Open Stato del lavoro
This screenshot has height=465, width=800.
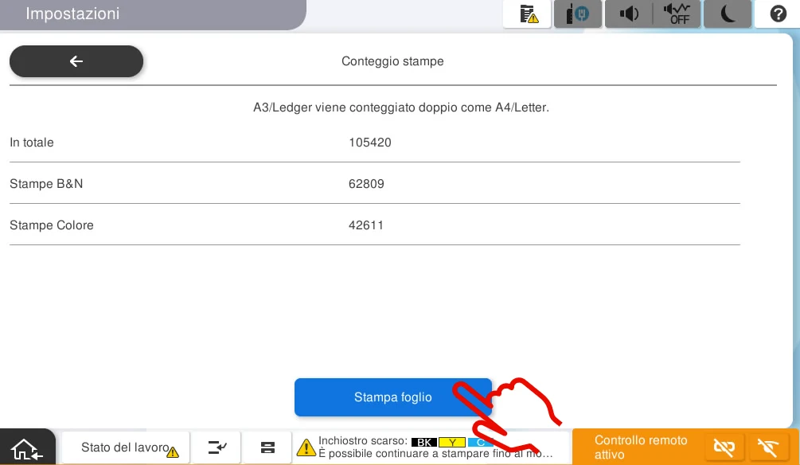pyautogui.click(x=126, y=447)
